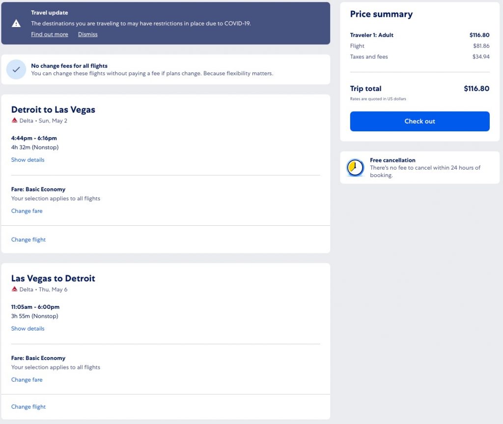Click the Price summary heading

click(x=382, y=14)
